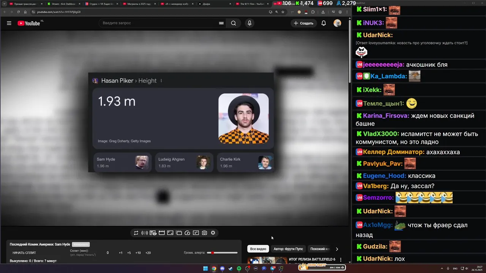Image resolution: width=486 pixels, height=273 pixels.
Task: Add +1 minute to the split
Action: pos(121,253)
